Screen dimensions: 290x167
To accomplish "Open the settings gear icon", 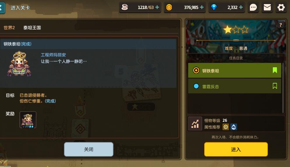I will [x=281, y=8].
